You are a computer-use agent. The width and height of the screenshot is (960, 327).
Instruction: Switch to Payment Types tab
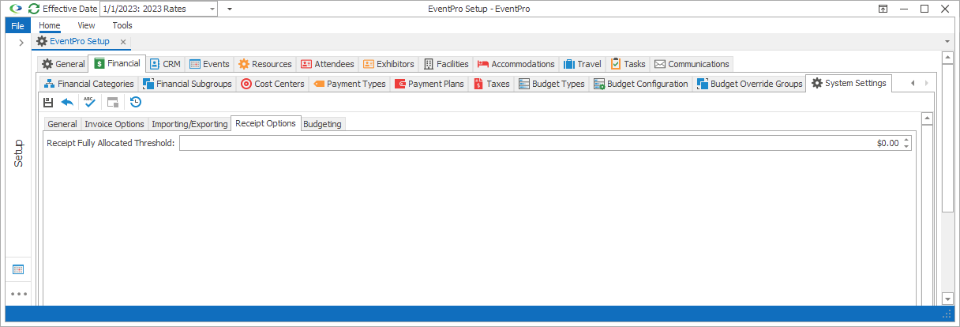(x=350, y=84)
